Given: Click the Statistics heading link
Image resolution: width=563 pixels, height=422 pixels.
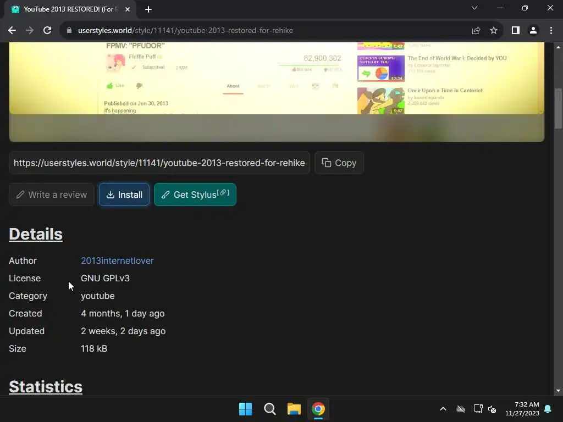Looking at the screenshot, I should click(46, 387).
